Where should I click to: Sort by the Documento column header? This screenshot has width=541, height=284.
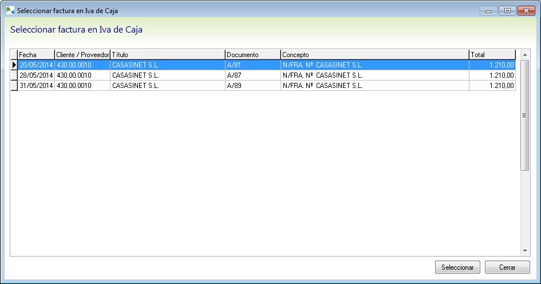coord(252,55)
